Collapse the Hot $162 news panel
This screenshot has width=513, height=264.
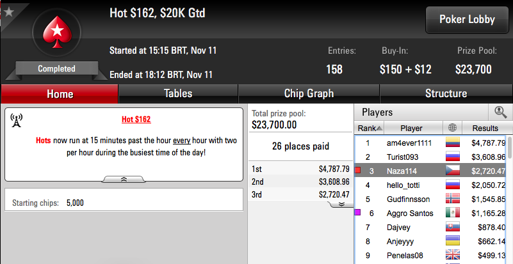124,179
